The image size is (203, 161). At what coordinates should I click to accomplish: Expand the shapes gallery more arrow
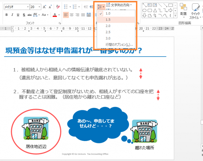pos(175,16)
